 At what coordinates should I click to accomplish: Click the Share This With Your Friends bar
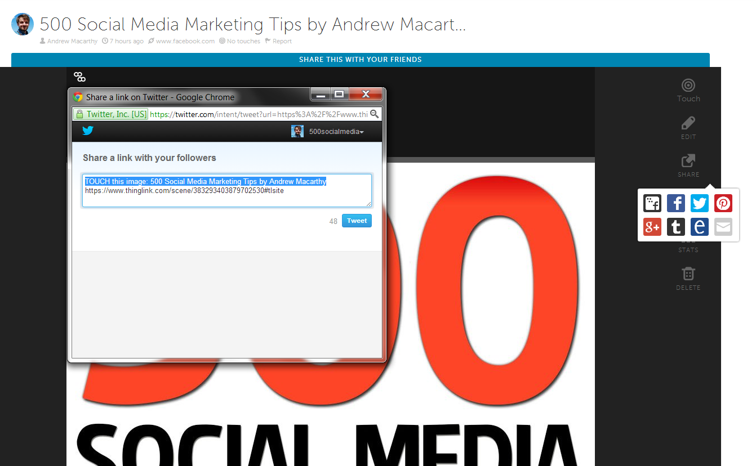[361, 60]
